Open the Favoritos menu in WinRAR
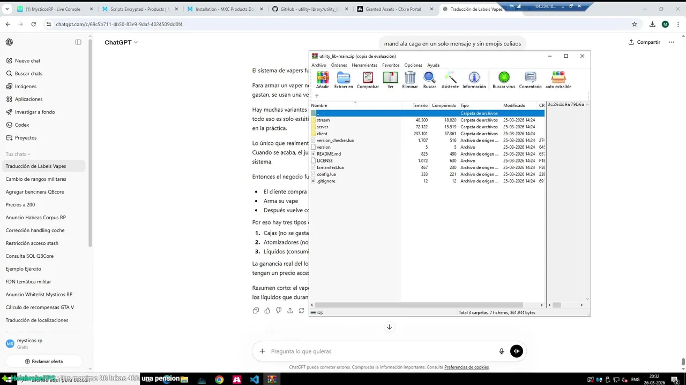This screenshot has width=686, height=385. [x=391, y=65]
